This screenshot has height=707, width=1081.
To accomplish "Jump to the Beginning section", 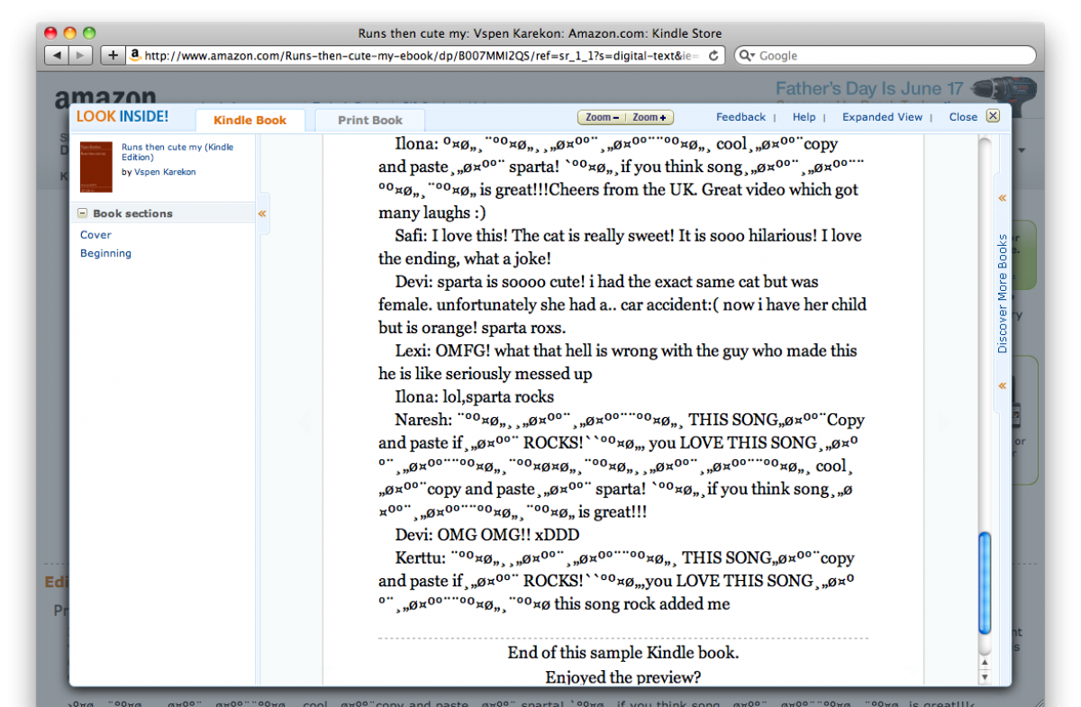I will 105,253.
